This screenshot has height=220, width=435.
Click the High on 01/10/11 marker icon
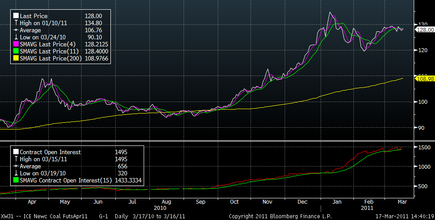point(16,23)
